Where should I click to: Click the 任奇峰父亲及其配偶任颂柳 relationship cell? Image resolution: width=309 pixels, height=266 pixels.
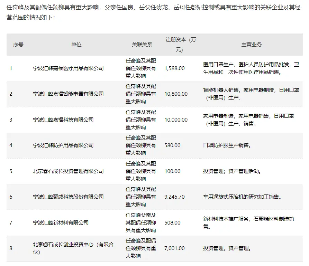(x=141, y=222)
